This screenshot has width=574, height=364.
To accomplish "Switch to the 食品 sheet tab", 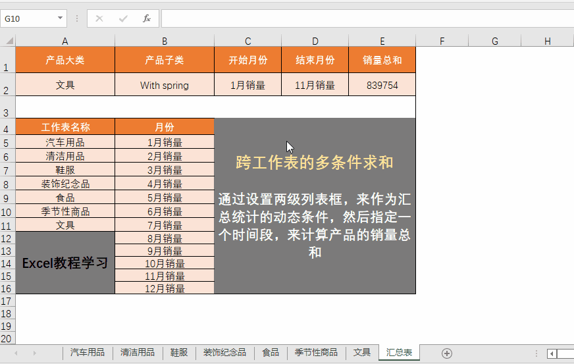I will tap(271, 352).
